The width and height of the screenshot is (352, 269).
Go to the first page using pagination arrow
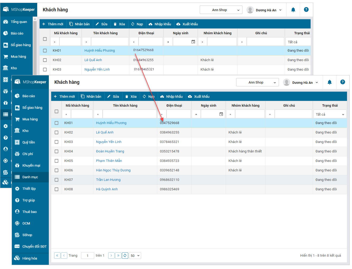tap(57, 256)
